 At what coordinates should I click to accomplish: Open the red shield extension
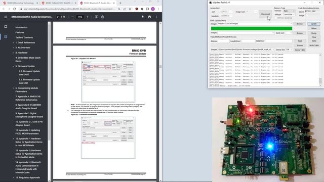137,9
